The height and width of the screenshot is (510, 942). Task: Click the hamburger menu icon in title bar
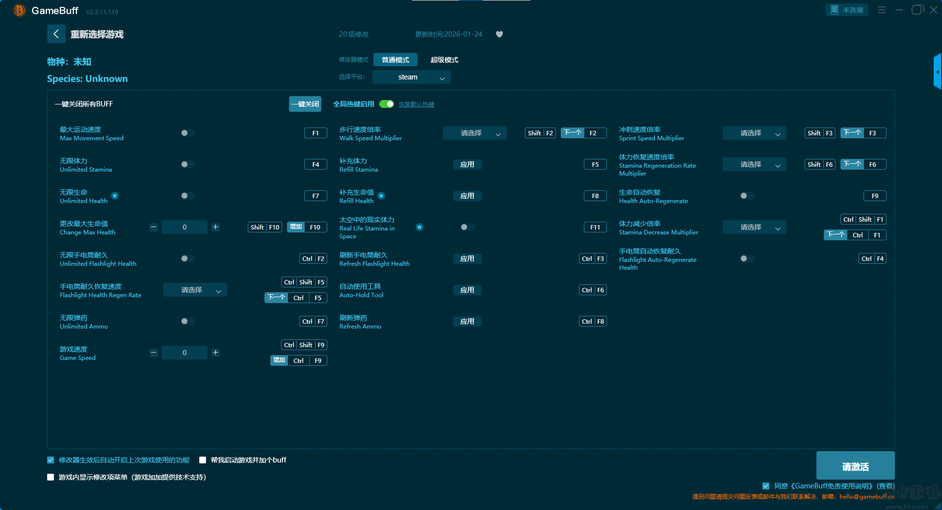[882, 10]
